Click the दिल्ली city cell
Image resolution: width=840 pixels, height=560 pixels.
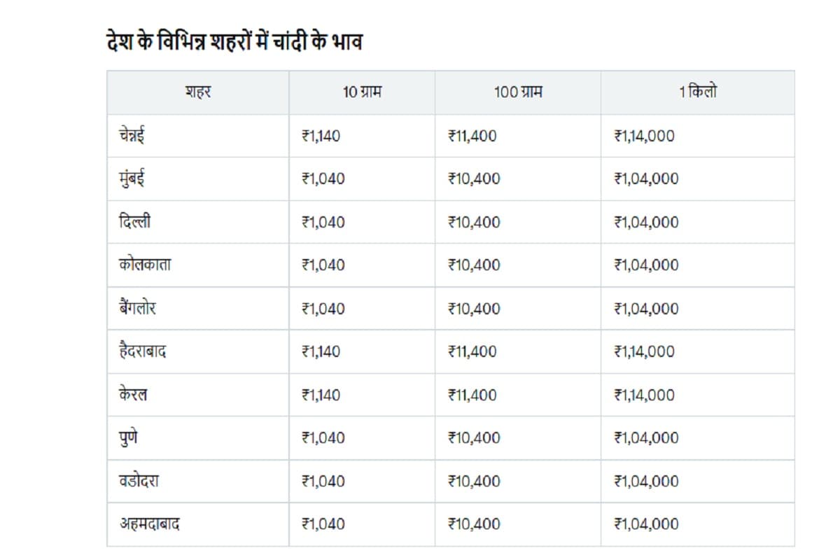[x=134, y=222]
